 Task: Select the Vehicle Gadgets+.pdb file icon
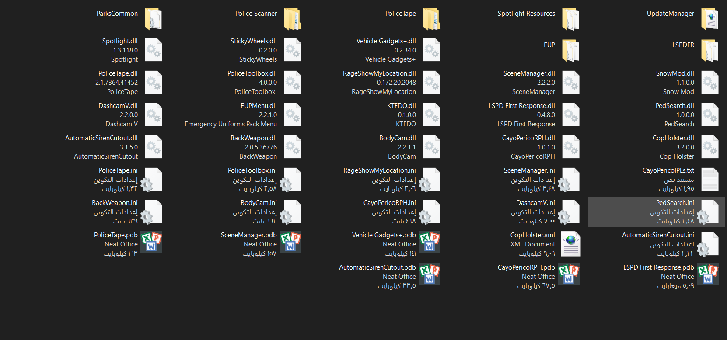click(430, 242)
